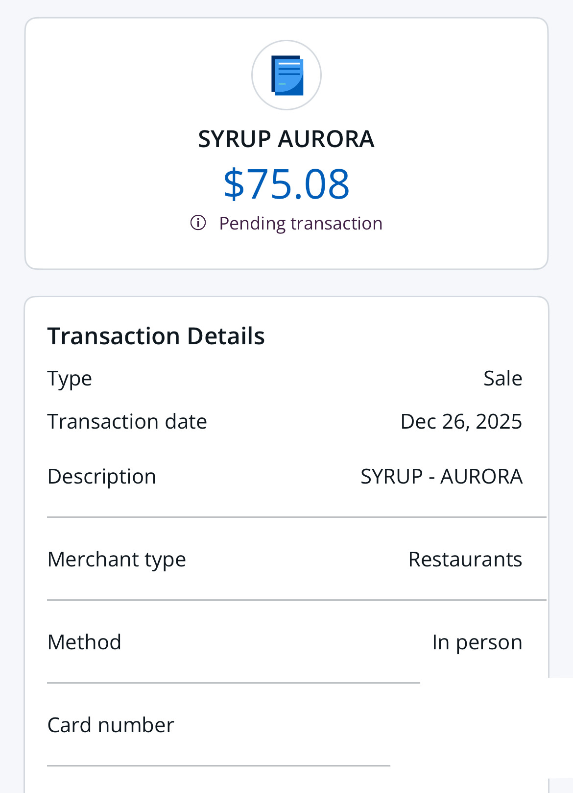
Task: Click the Description row label
Action: [101, 476]
